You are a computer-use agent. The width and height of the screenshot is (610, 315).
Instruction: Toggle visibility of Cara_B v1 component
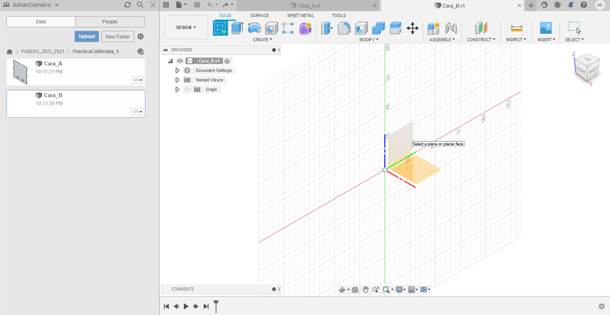click(x=180, y=61)
